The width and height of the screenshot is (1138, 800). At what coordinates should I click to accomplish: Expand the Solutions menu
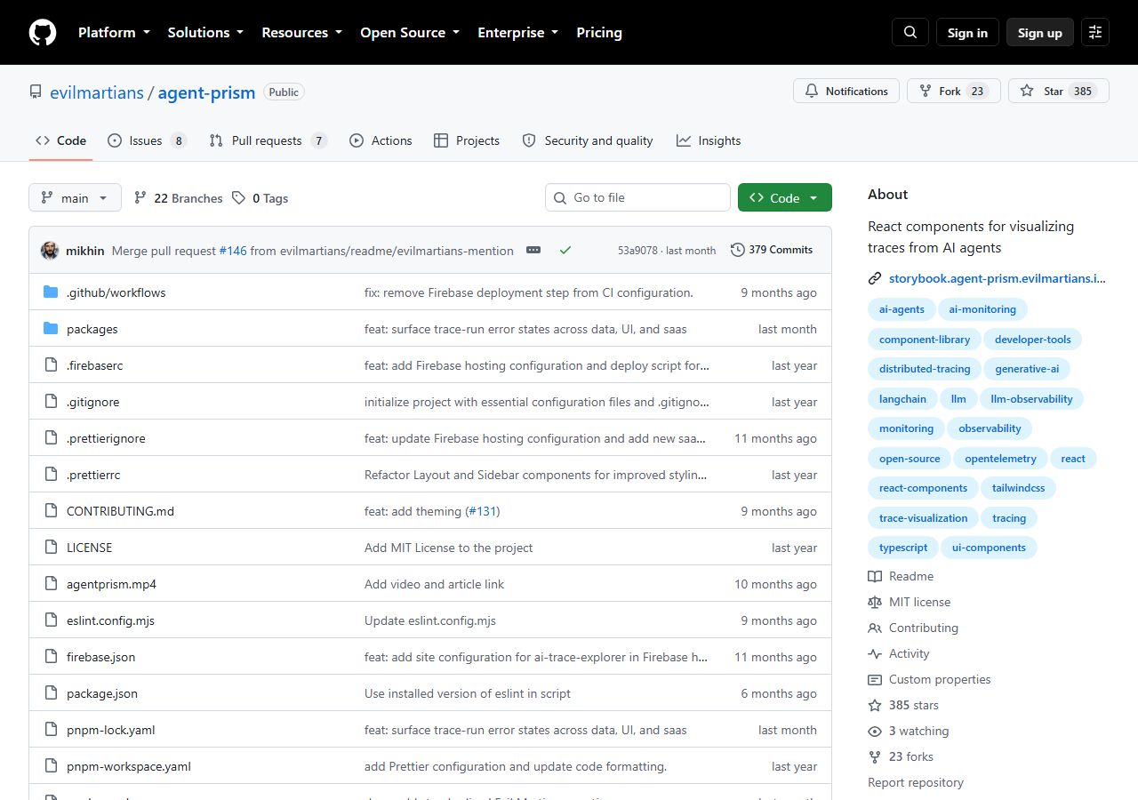pyautogui.click(x=205, y=32)
